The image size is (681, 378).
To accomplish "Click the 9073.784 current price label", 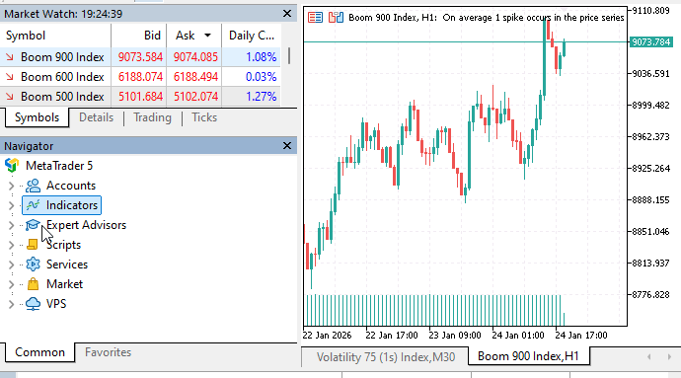I will pos(650,42).
